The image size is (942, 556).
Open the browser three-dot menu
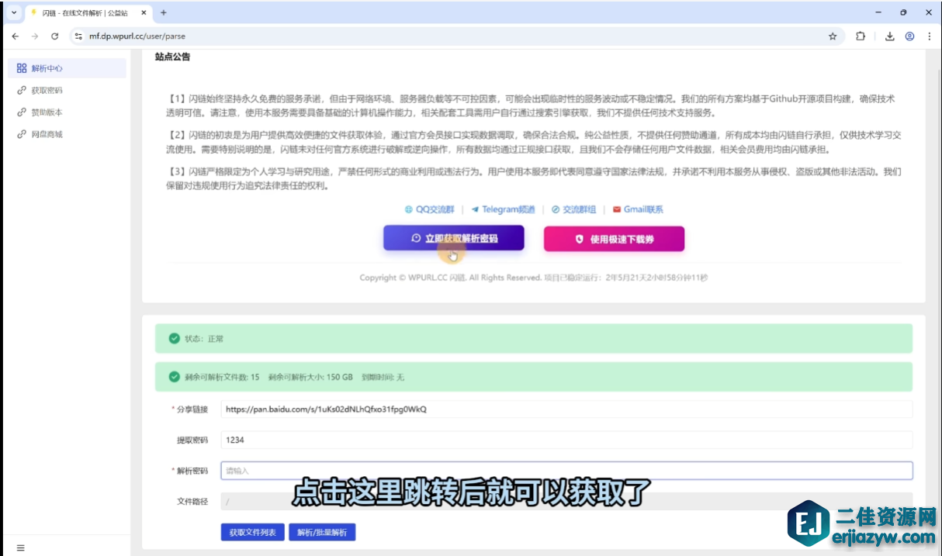click(x=930, y=36)
